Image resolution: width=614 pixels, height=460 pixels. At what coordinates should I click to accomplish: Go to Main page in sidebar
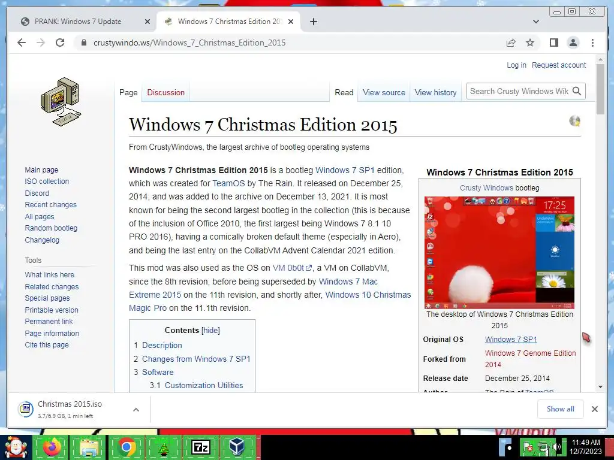(x=41, y=170)
